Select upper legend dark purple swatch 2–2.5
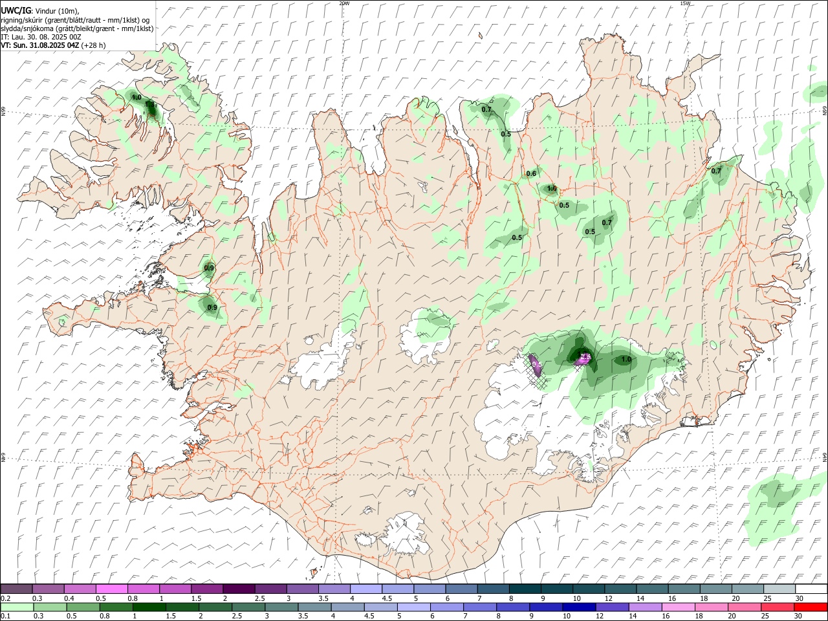The width and height of the screenshot is (828, 621). 238,589
